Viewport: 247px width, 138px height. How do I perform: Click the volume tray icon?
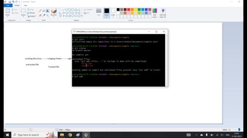[x=222, y=135]
